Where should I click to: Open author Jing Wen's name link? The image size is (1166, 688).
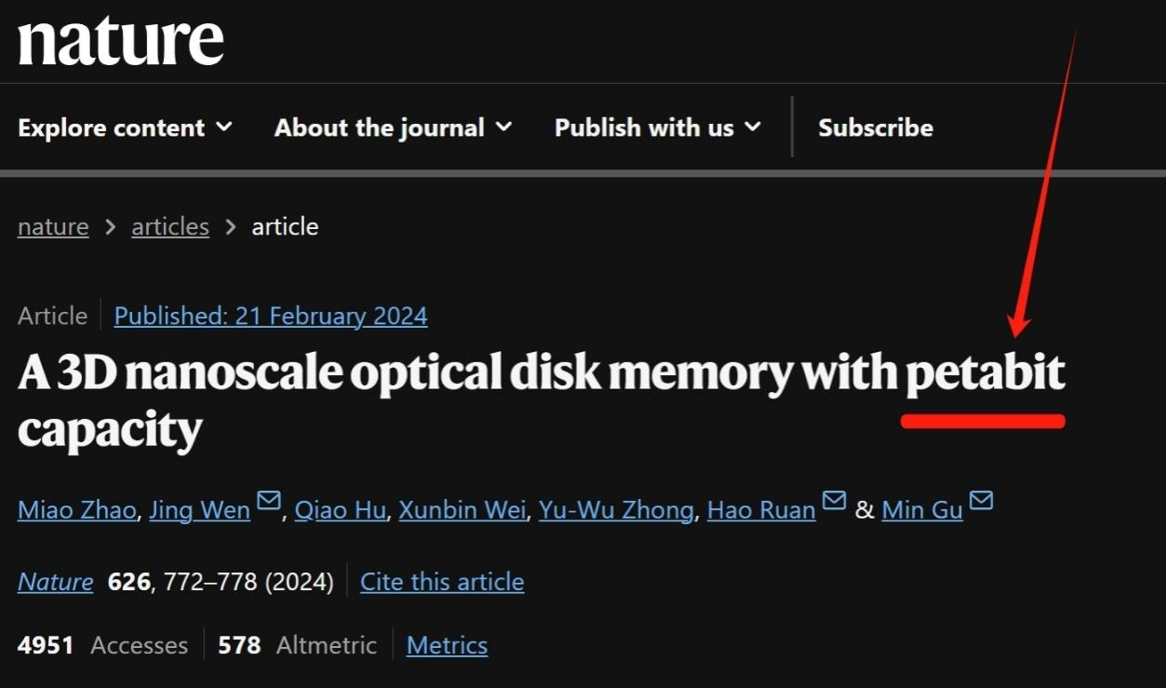199,510
